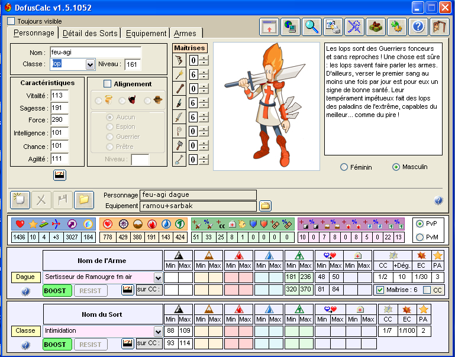Open the print preview icon in toolbar

(x=333, y=27)
